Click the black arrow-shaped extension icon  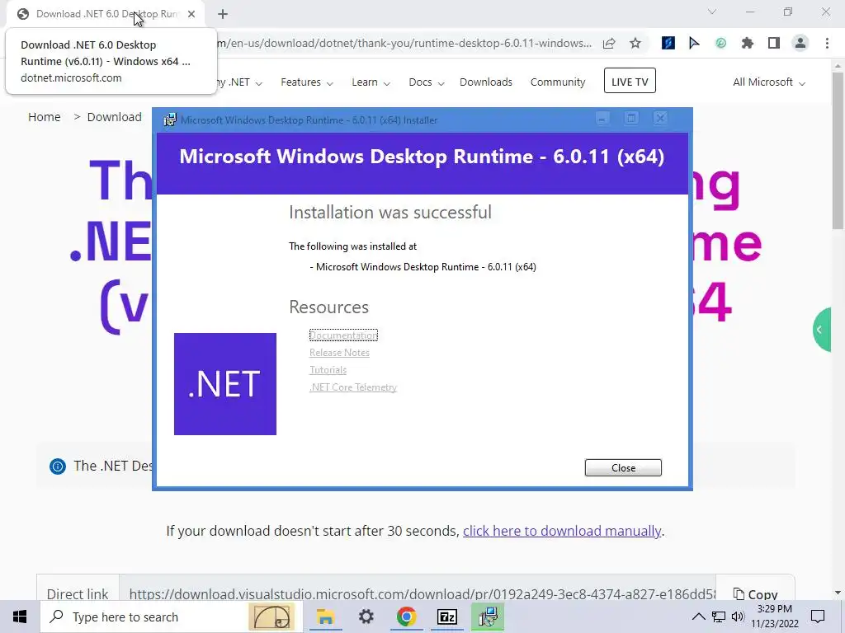[x=694, y=43]
